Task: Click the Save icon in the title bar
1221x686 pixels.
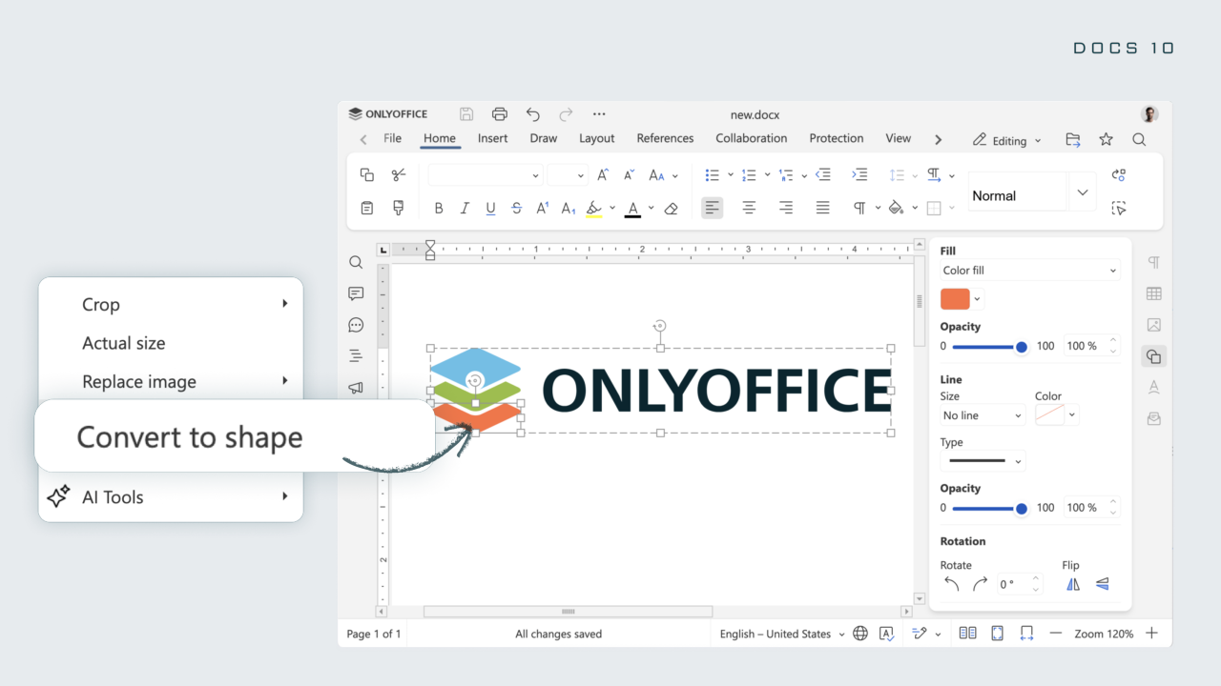Action: click(466, 114)
